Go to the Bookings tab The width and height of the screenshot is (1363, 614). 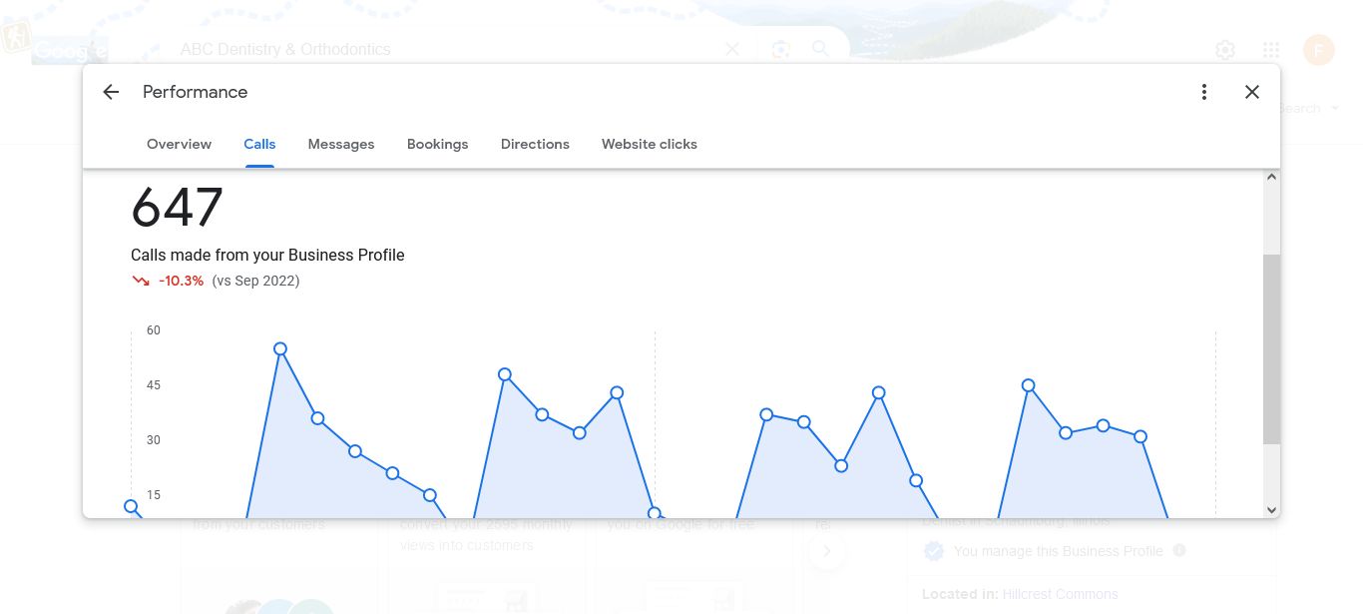(x=437, y=144)
